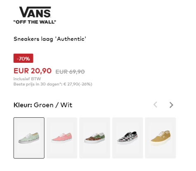Click the "OFF THE WALL" tagline
Viewport: 196px width, 171px height.
35,22
